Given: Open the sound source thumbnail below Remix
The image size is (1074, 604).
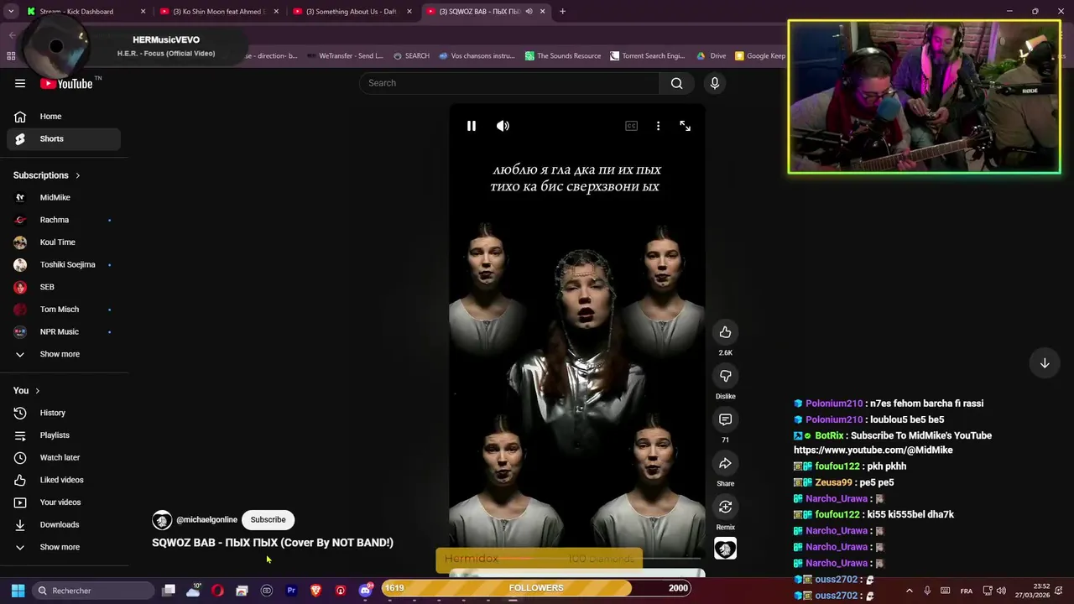Looking at the screenshot, I should (x=726, y=549).
